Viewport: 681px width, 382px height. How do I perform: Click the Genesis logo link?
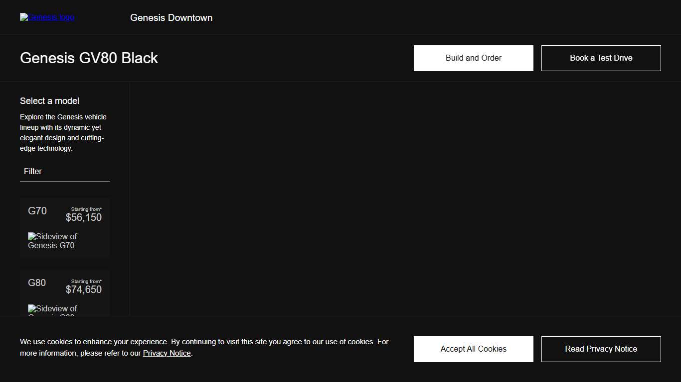[x=47, y=17]
